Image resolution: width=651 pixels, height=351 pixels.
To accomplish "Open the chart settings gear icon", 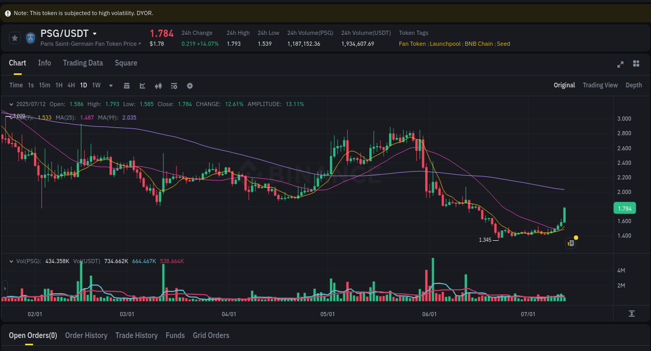I will 189,85.
